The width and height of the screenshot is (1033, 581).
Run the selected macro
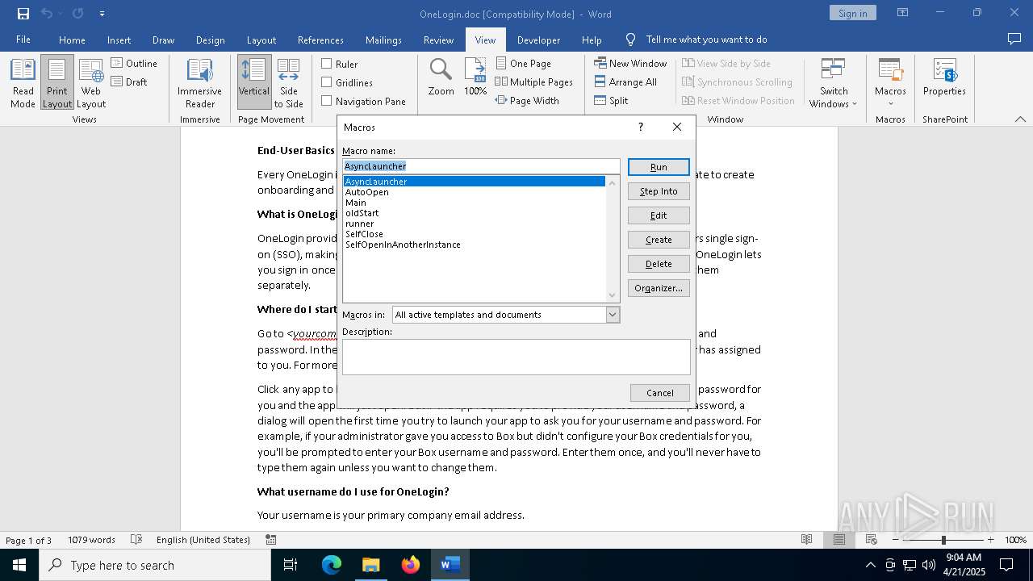click(x=659, y=167)
